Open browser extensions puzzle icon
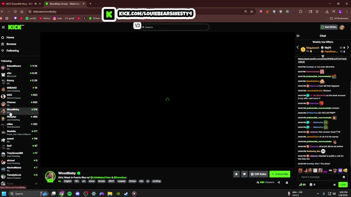Image resolution: width=351 pixels, height=197 pixels. 301,11
